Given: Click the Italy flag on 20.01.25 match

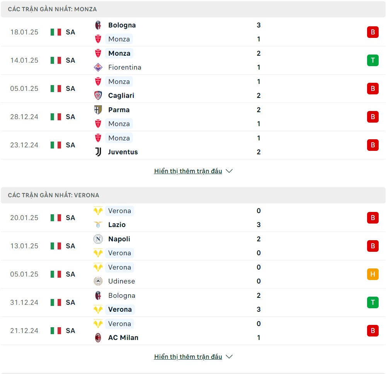Looking at the screenshot, I should pyautogui.click(x=56, y=218).
